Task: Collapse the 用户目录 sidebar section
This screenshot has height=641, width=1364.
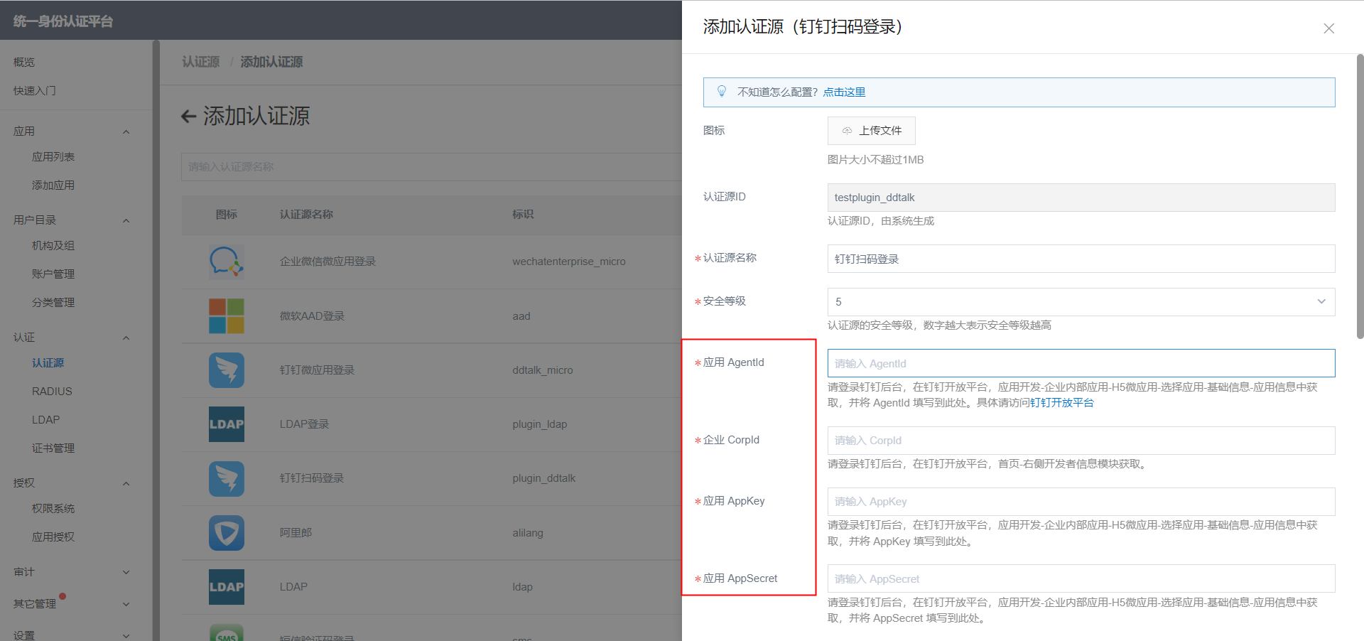Action: (126, 220)
